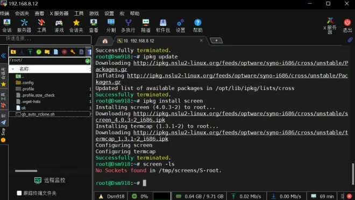This screenshot has width=355, height=200.
Task: Click the /root/ path input field
Action: tap(47, 60)
